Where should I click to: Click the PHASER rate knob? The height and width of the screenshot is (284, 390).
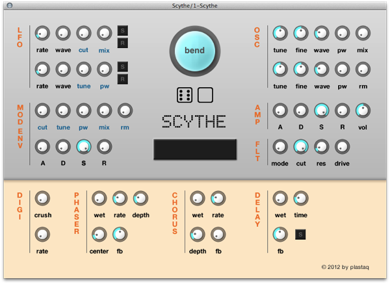click(120, 198)
